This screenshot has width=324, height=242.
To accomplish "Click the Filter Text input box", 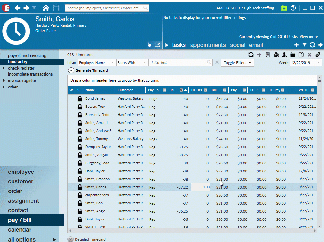I will click(x=178, y=63).
